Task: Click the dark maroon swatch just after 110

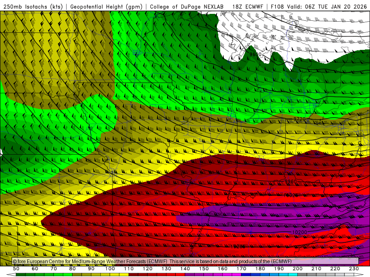Action: tap(133, 275)
